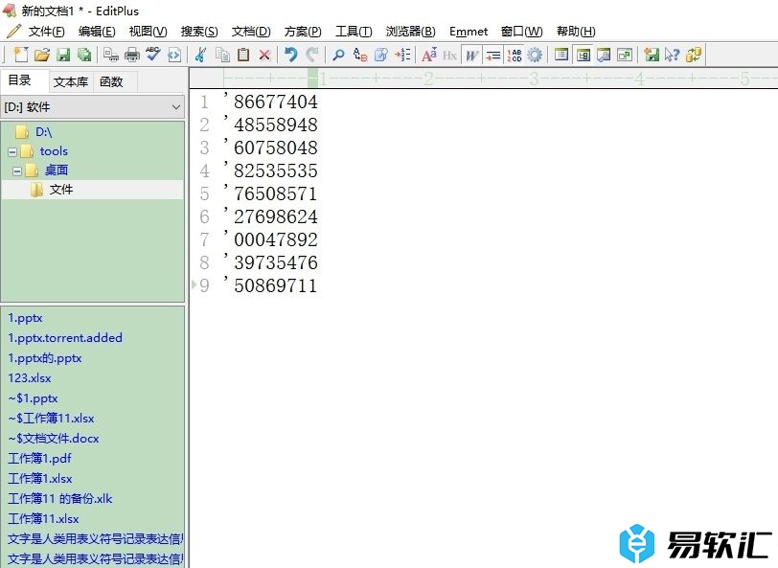This screenshot has height=568, width=778.
Task: Toggle the Auto Indent toolbar button
Action: 492,55
